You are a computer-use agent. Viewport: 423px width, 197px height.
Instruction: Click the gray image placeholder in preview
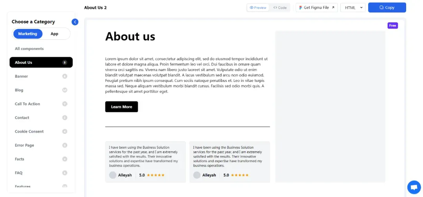pyautogui.click(x=330, y=107)
